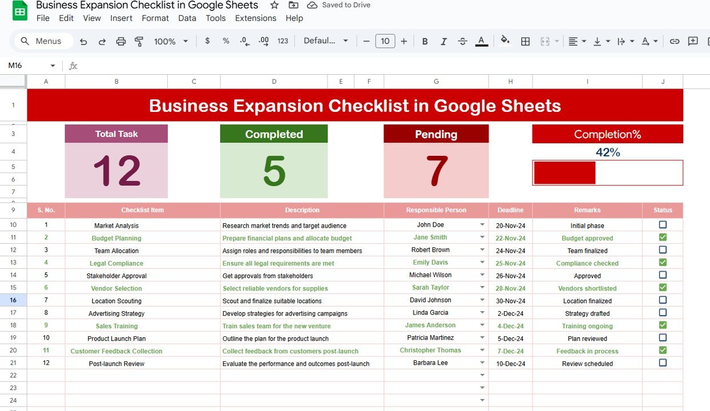This screenshot has height=411, width=710.
Task: Open Michael Wilson responsible person dropdown
Action: (482, 275)
